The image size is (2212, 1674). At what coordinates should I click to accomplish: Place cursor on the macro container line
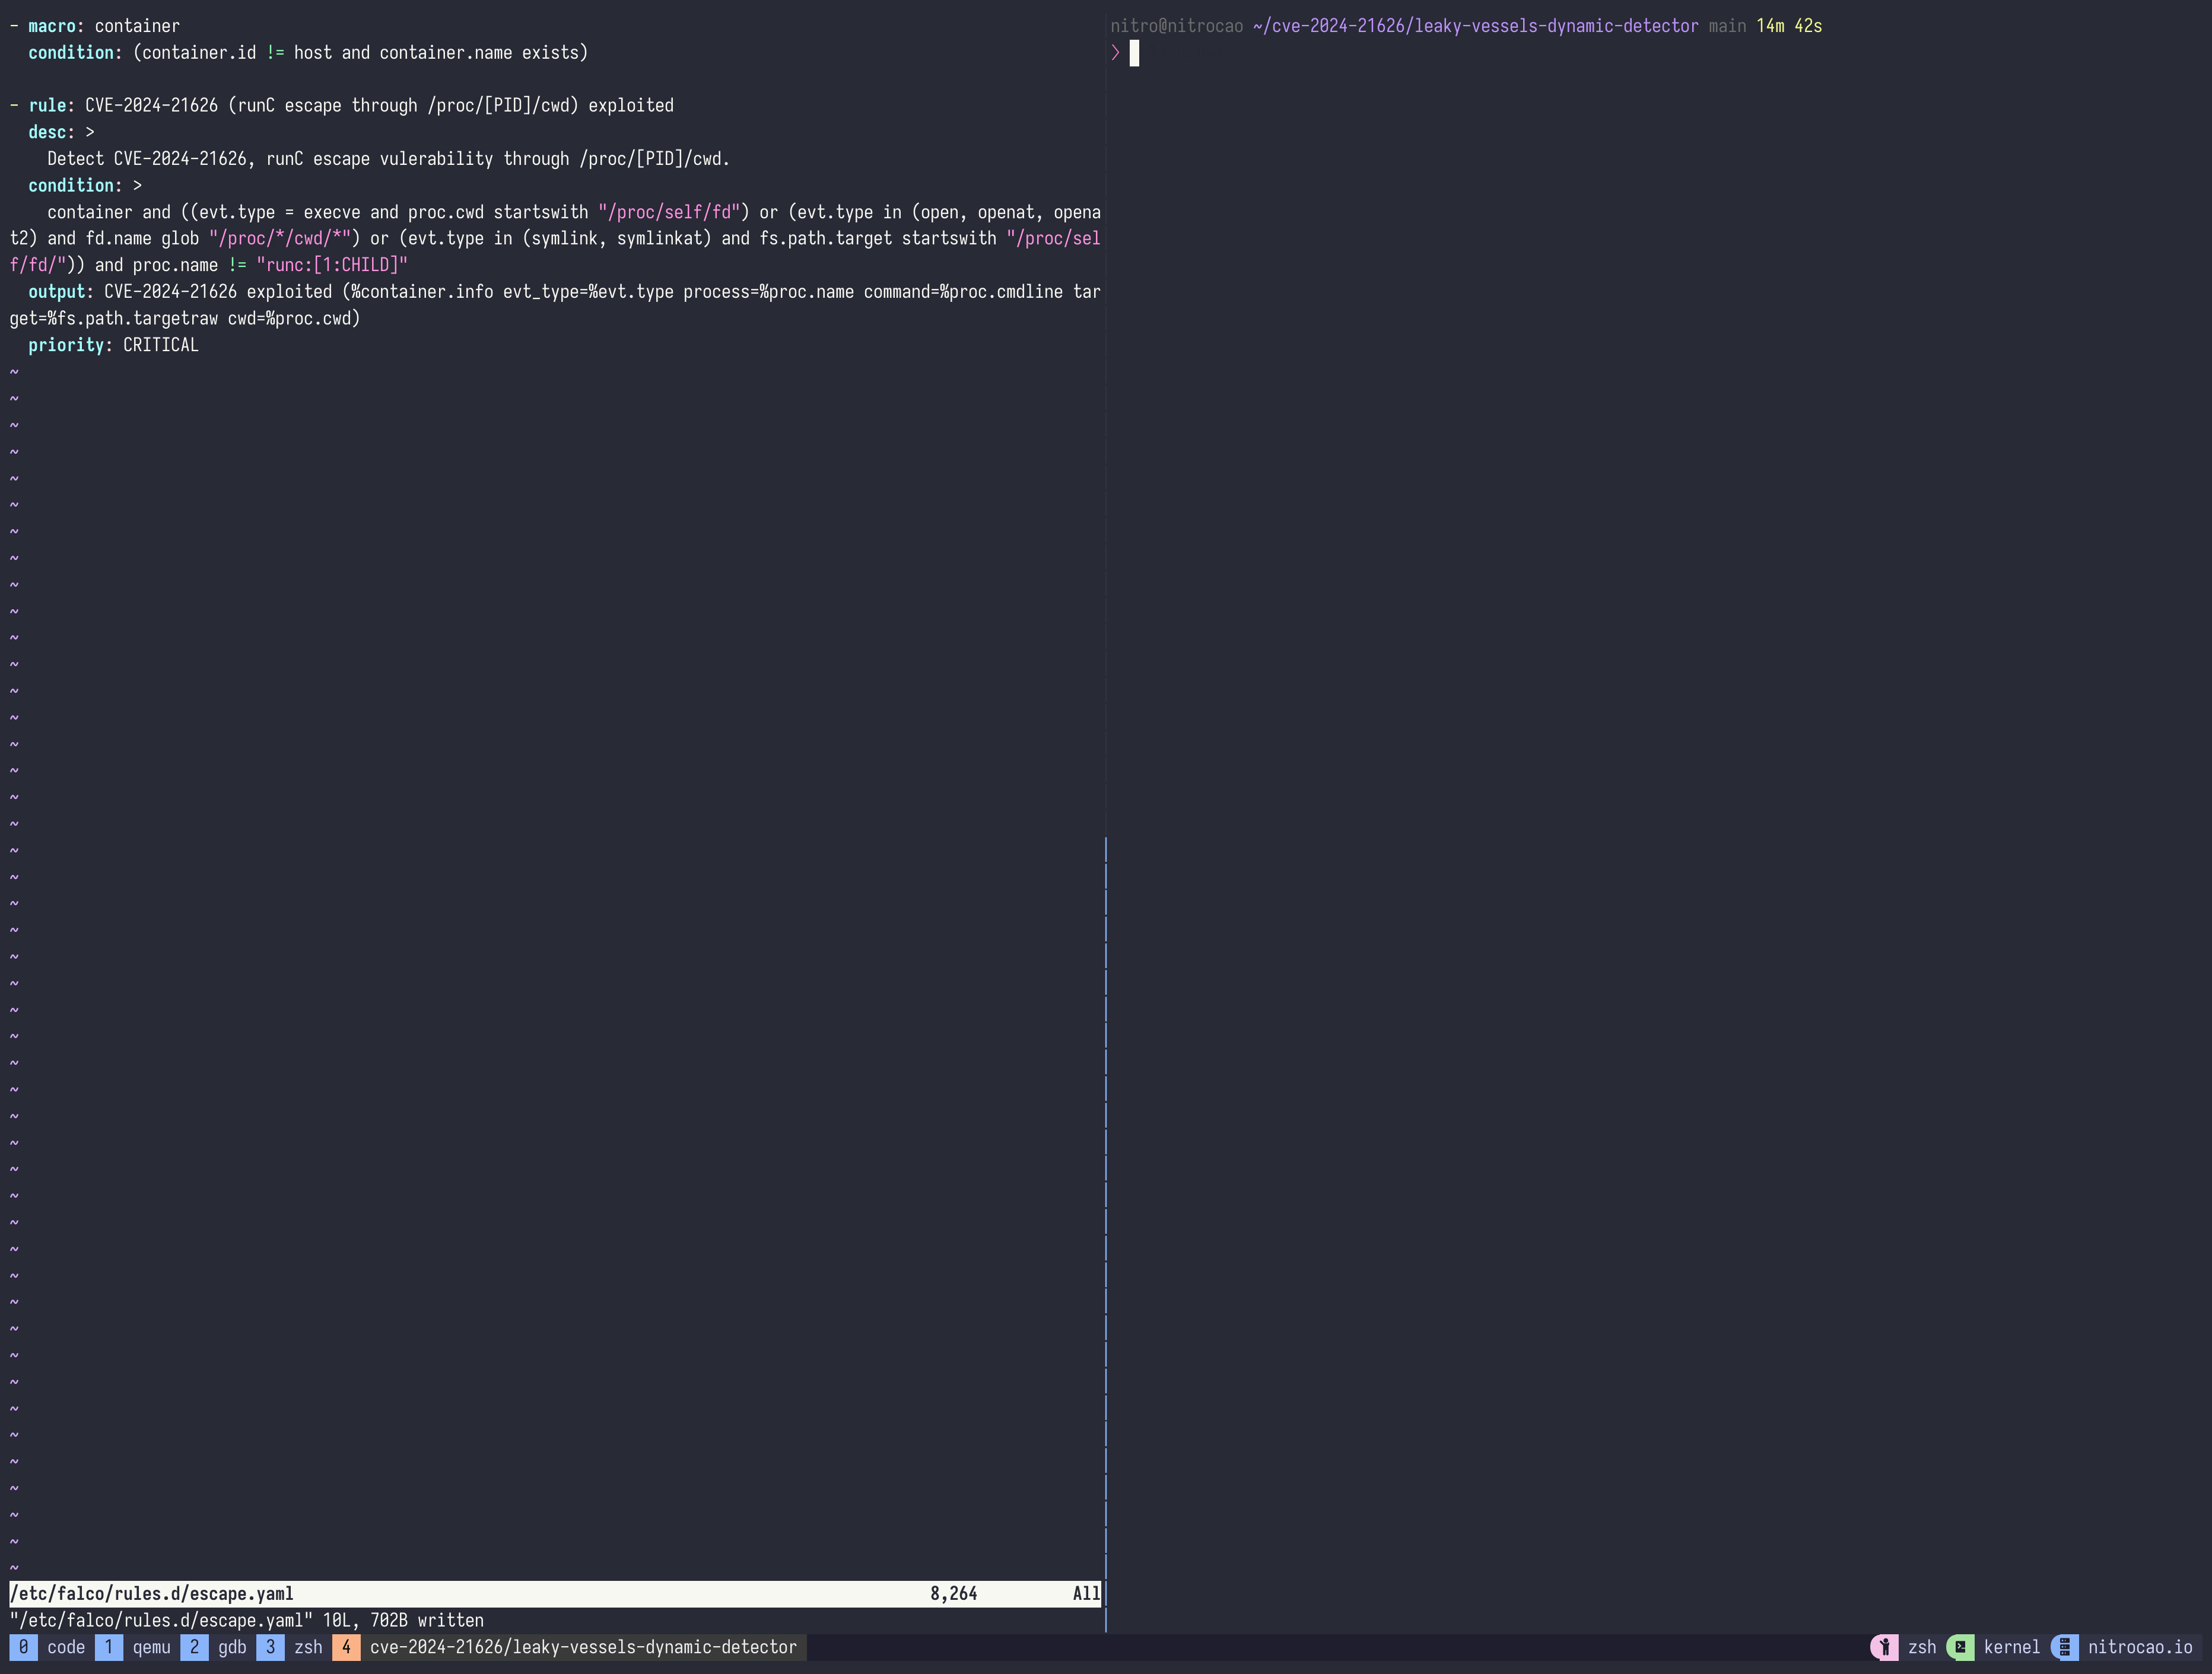coord(137,26)
